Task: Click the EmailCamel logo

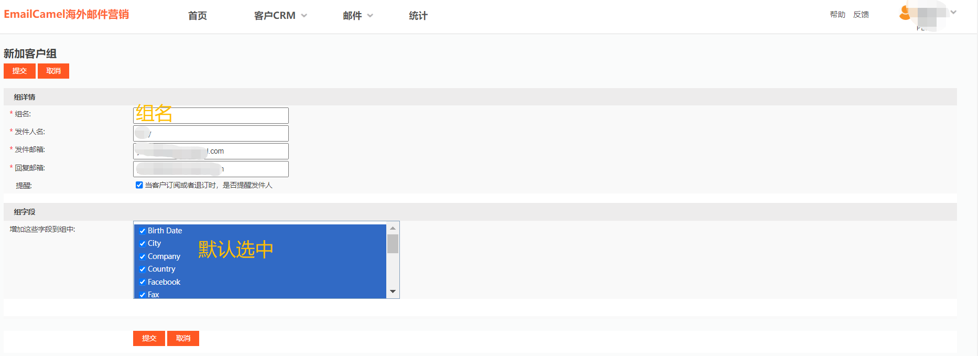Action: 67,14
